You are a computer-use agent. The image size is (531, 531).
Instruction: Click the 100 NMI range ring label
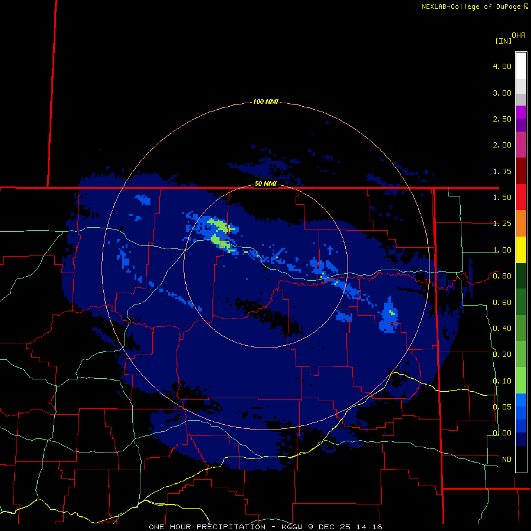[265, 101]
